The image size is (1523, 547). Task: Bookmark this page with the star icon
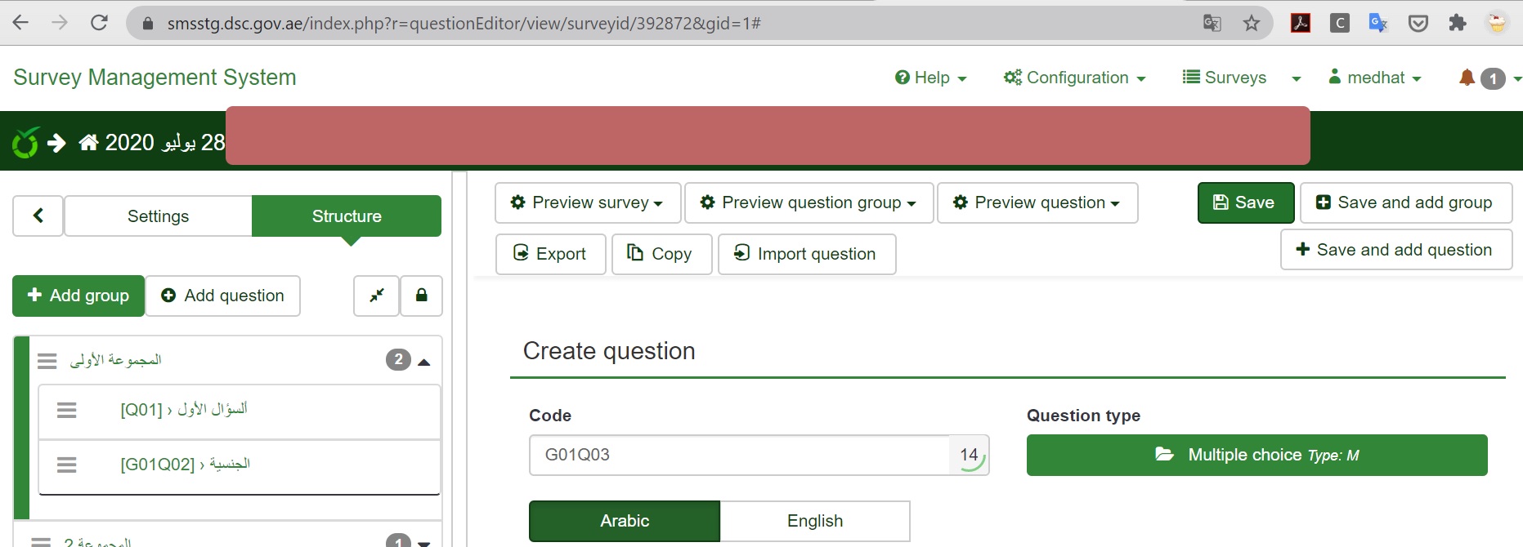(1251, 23)
